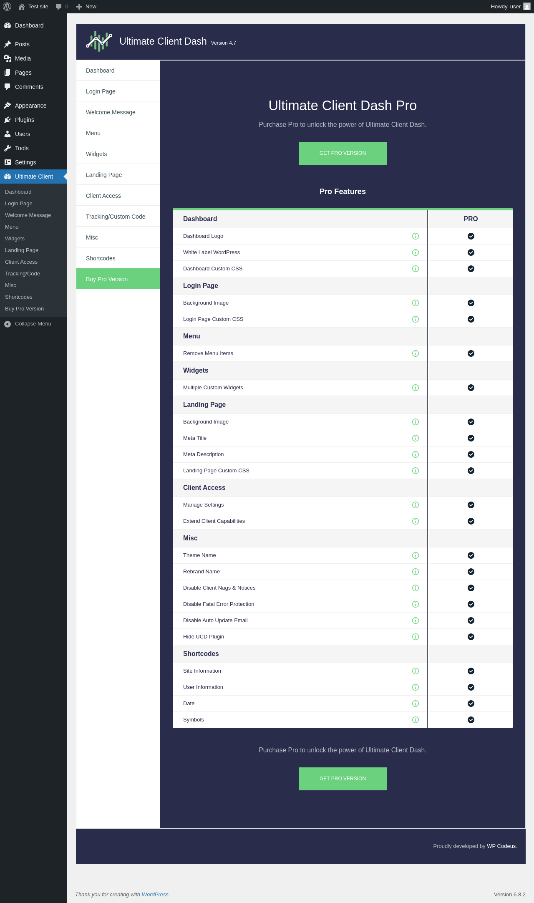The height and width of the screenshot is (903, 534).
Task: Click info icon for Meta Title row
Action: coord(416,438)
